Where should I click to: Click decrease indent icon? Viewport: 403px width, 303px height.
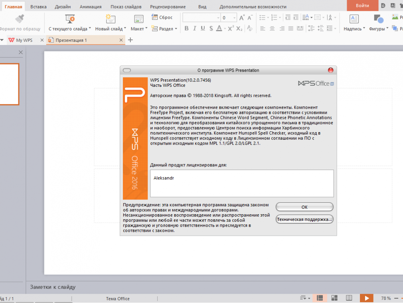point(288,18)
